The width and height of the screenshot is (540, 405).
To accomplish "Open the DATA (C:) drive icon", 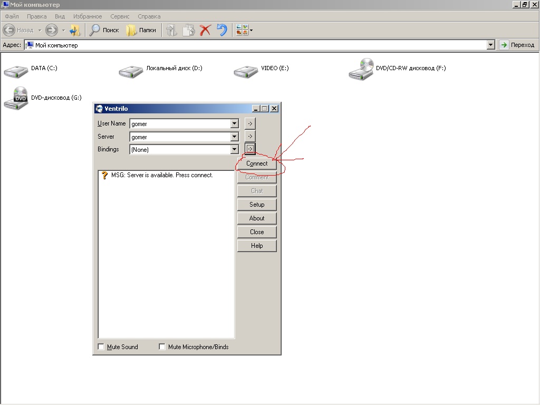I will click(x=16, y=71).
